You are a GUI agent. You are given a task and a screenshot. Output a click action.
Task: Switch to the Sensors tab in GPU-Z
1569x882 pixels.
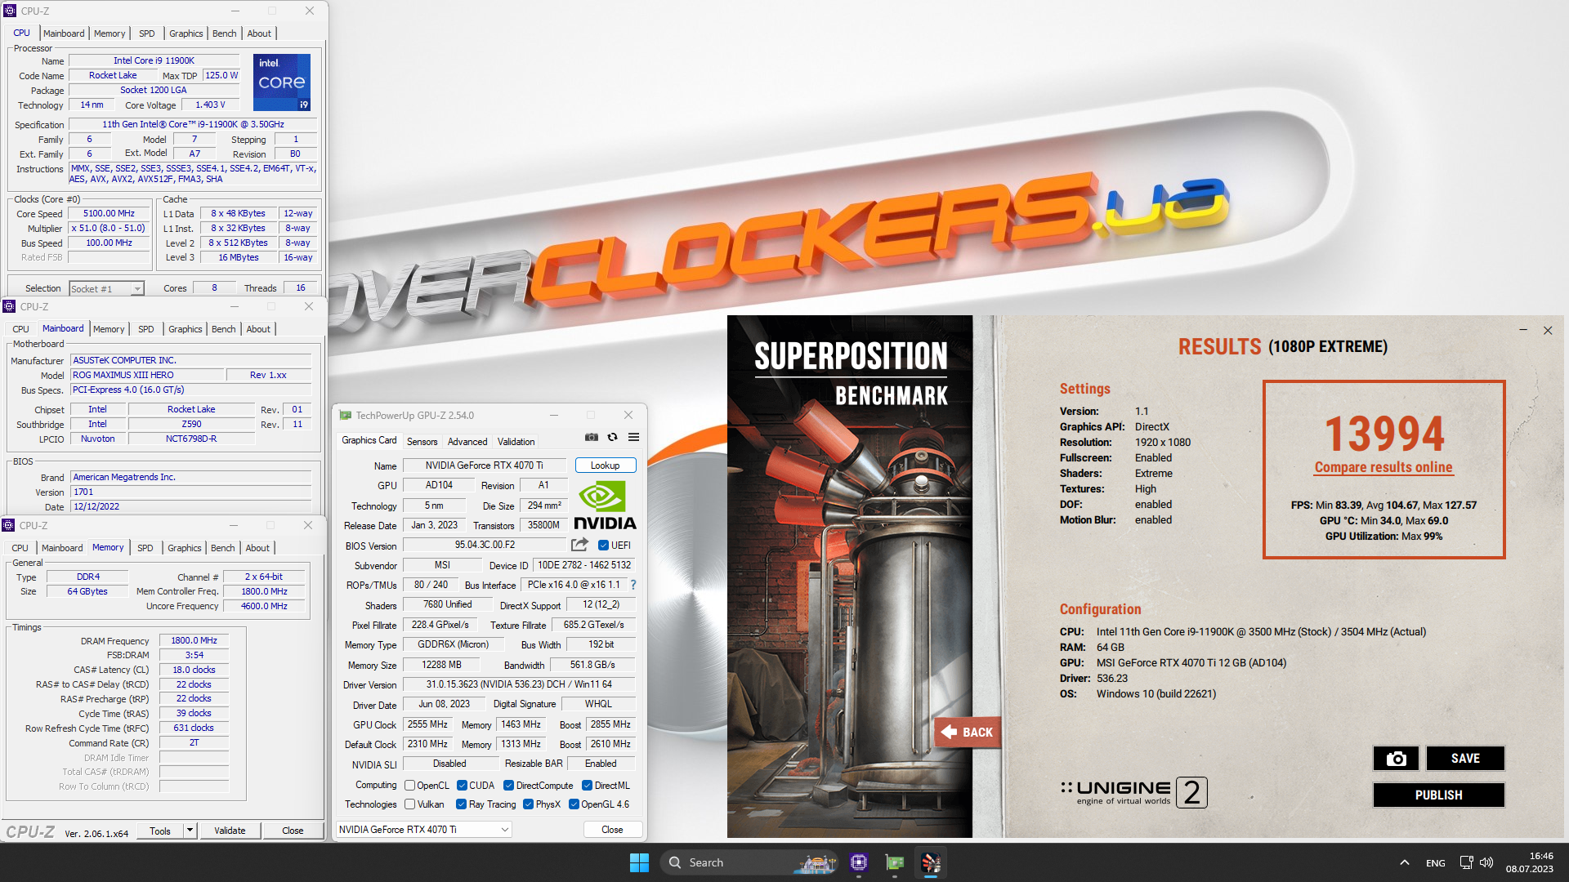[422, 442]
